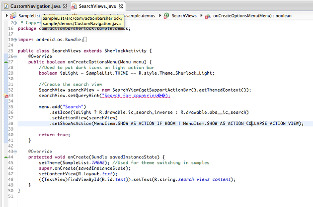Close the SearchViews.java tab

click(121, 6)
